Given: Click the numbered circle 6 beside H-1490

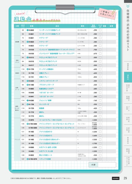Looking at the screenshot, I should 28,85.
